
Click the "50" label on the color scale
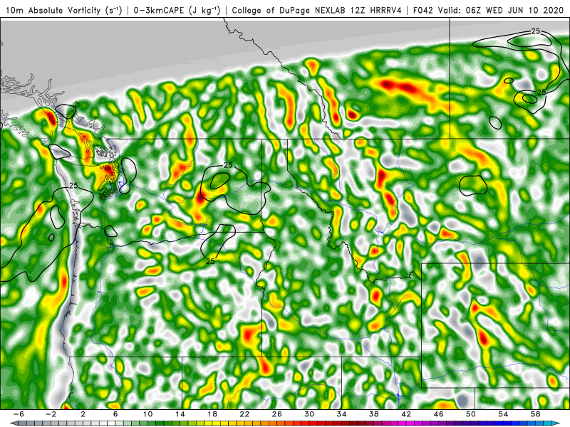pos(471,414)
